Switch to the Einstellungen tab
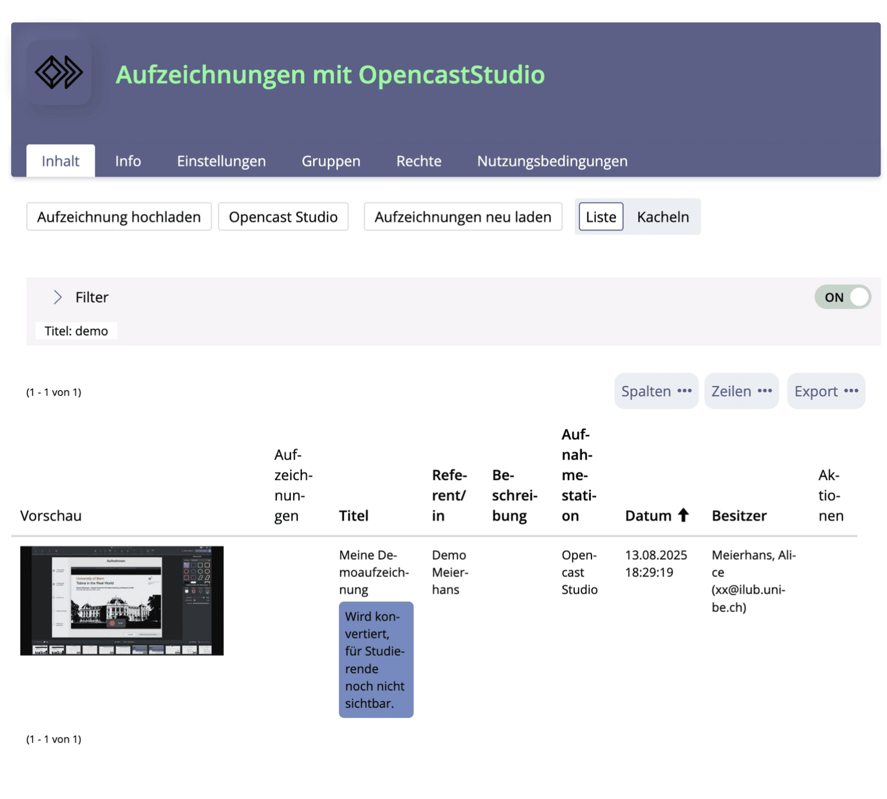Image resolution: width=887 pixels, height=799 pixels. (x=221, y=161)
